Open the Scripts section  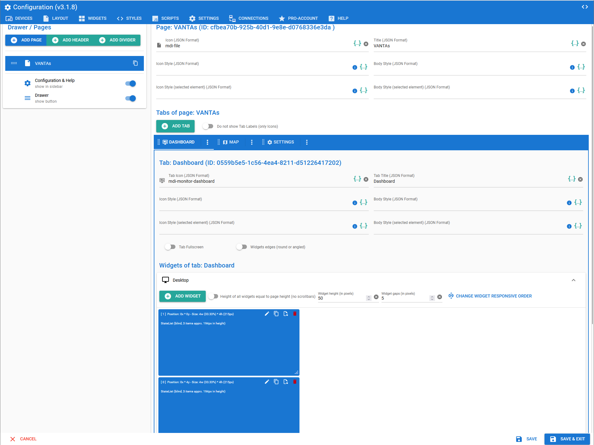tap(166, 18)
